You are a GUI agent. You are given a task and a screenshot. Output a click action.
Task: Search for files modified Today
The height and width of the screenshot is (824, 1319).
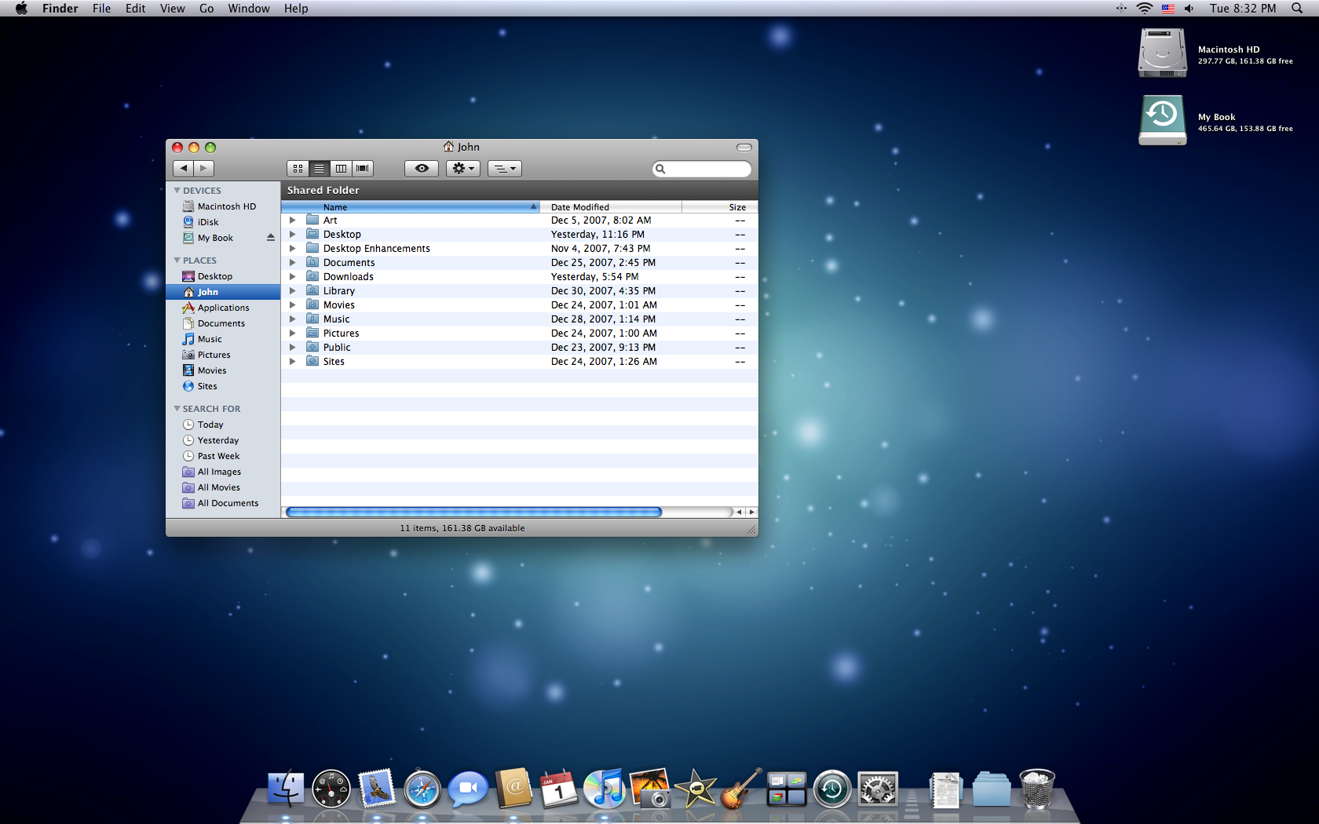[223, 425]
